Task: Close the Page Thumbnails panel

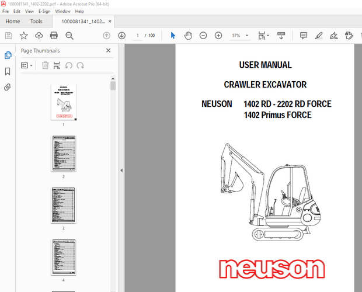Action: click(108, 51)
